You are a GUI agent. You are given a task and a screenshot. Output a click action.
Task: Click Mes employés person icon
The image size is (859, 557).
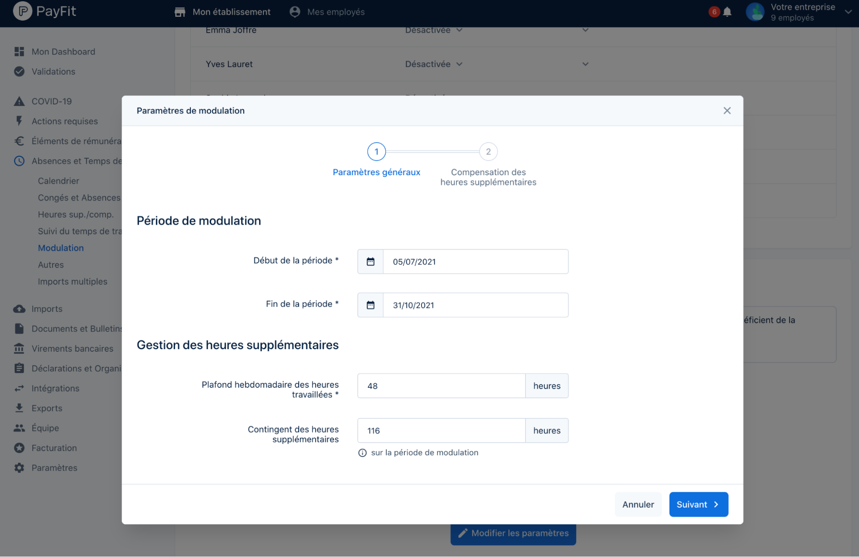click(295, 12)
